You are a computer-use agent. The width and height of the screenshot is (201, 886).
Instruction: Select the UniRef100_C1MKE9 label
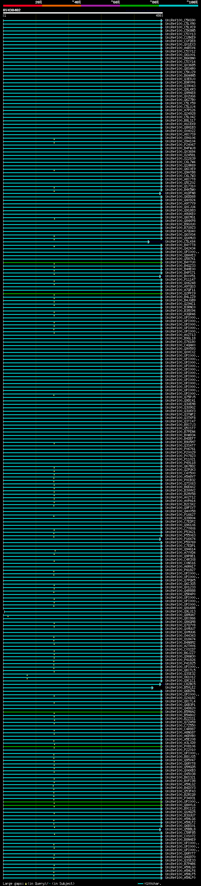point(180,37)
